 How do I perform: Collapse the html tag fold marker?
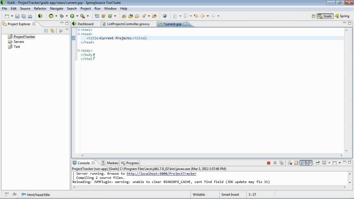click(79, 30)
